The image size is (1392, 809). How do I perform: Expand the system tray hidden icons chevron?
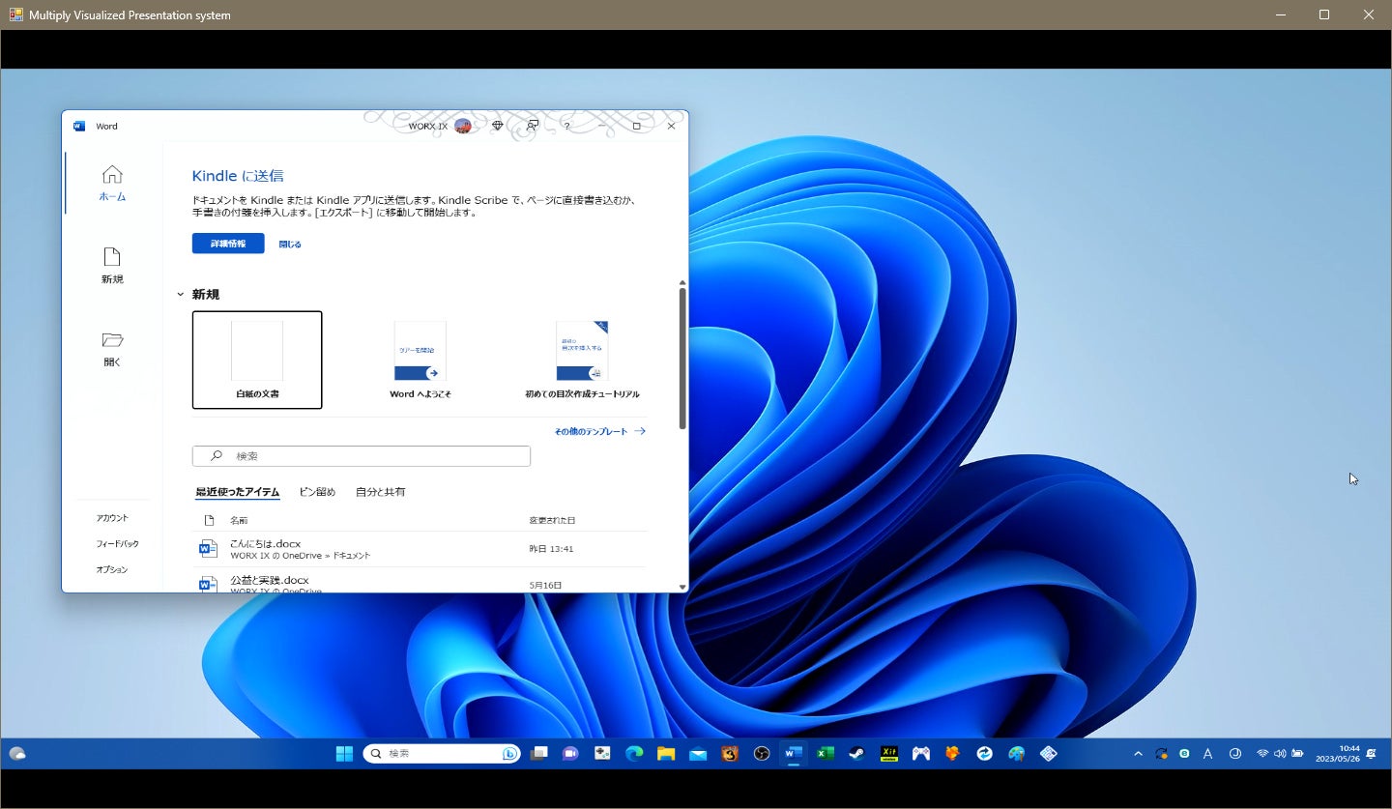coord(1138,754)
